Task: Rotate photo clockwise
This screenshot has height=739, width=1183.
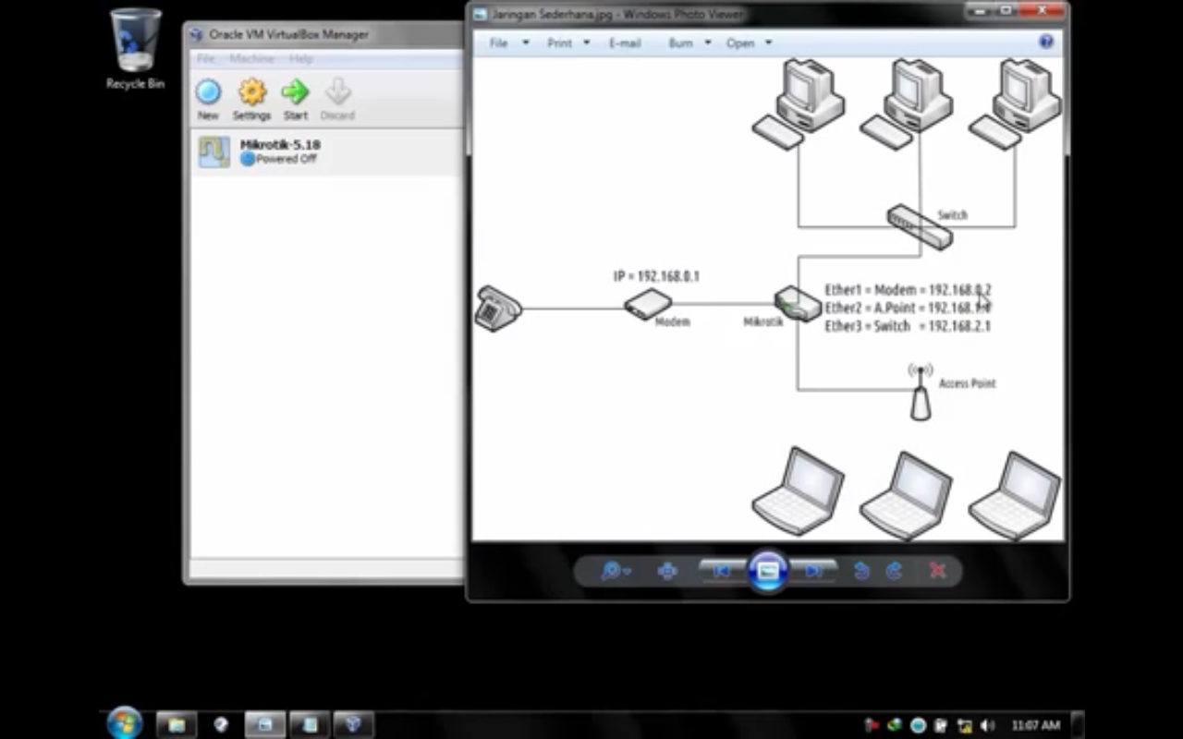Action: pyautogui.click(x=894, y=571)
